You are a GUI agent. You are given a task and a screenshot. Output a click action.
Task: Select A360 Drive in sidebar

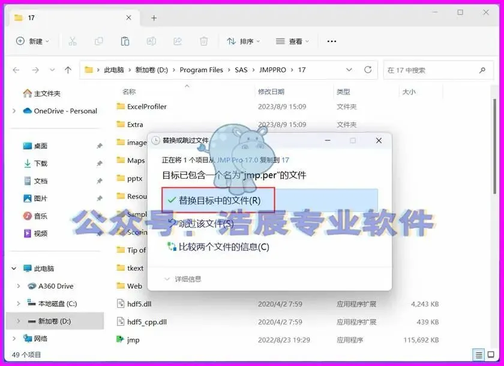tap(50, 286)
